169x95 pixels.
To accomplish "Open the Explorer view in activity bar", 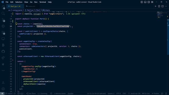I will pyautogui.click(x=3, y=7).
